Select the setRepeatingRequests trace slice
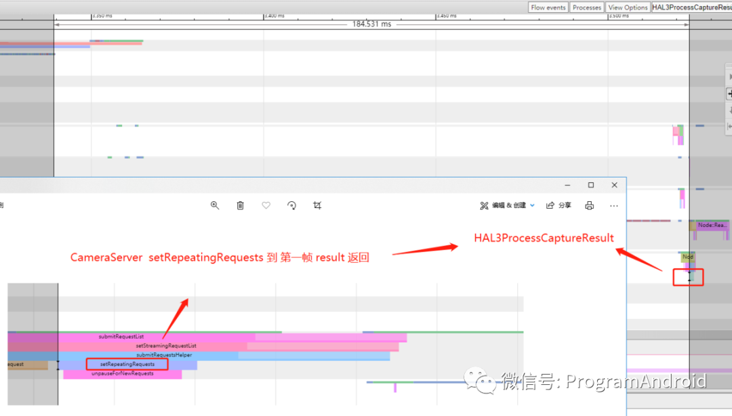Screen dimensions: 732x416 [x=127, y=365]
